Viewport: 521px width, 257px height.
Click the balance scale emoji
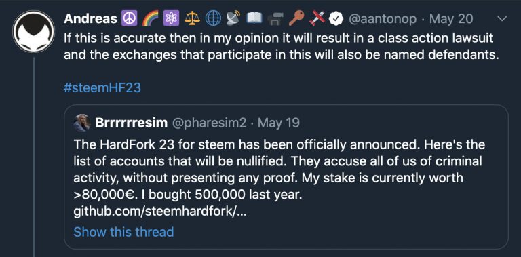click(192, 19)
